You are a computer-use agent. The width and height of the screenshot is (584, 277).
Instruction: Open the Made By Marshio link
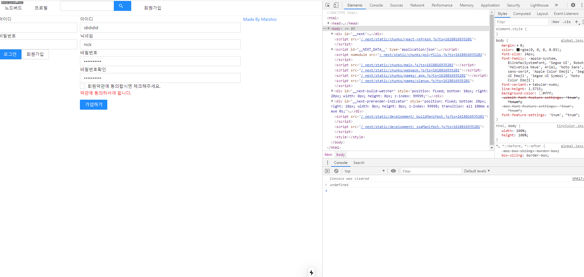tap(260, 19)
